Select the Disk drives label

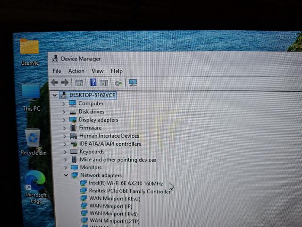pyautogui.click(x=92, y=112)
